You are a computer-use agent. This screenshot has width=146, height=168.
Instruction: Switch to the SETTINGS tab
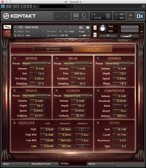pyautogui.click(x=53, y=49)
